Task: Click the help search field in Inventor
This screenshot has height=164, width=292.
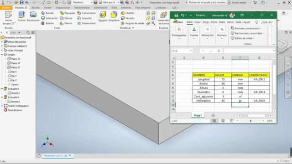Action: click(207, 2)
